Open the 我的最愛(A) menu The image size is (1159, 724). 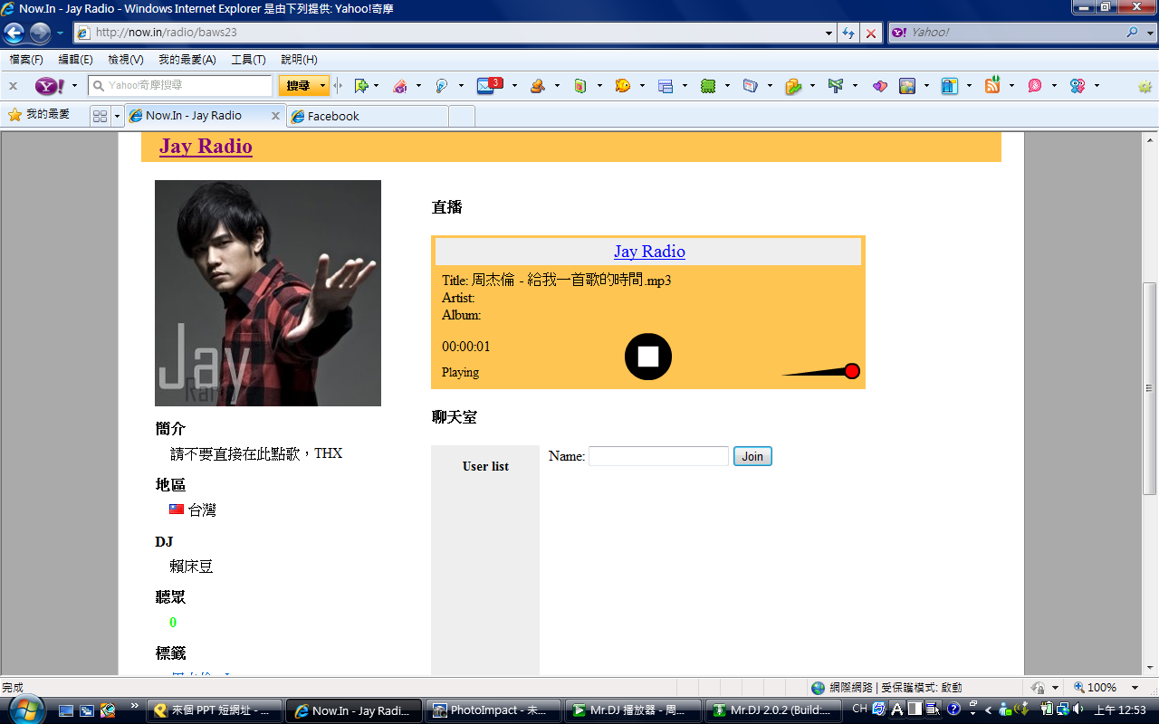187,60
